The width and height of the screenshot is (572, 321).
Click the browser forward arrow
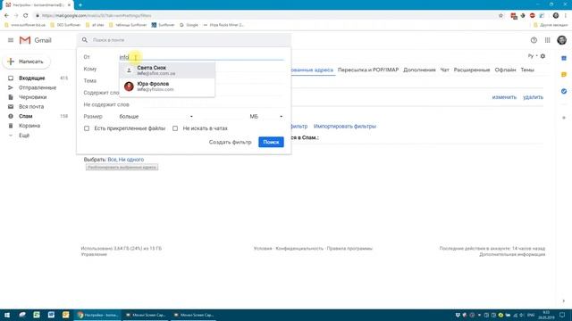click(x=16, y=15)
